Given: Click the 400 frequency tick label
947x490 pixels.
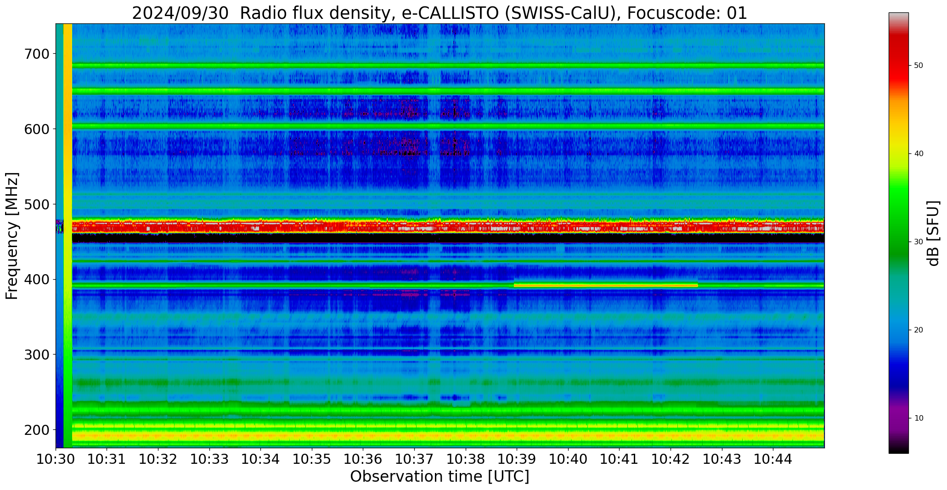Looking at the screenshot, I should coord(36,279).
